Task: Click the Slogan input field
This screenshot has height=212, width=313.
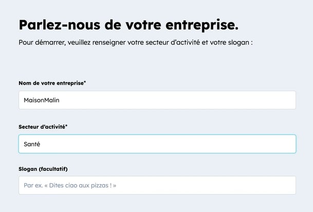Action: coord(157,185)
